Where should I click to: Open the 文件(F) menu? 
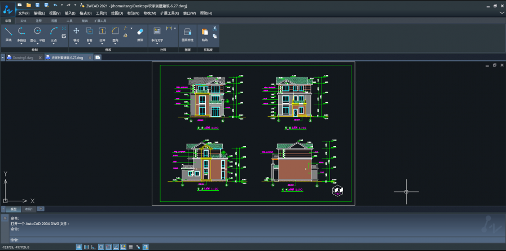24,13
